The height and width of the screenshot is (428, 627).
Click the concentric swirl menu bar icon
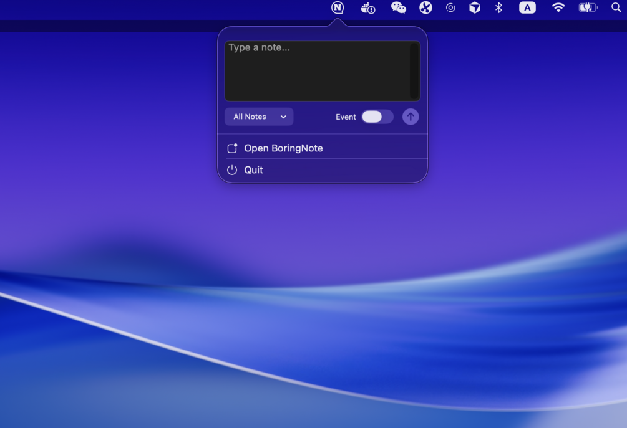pyautogui.click(x=450, y=7)
